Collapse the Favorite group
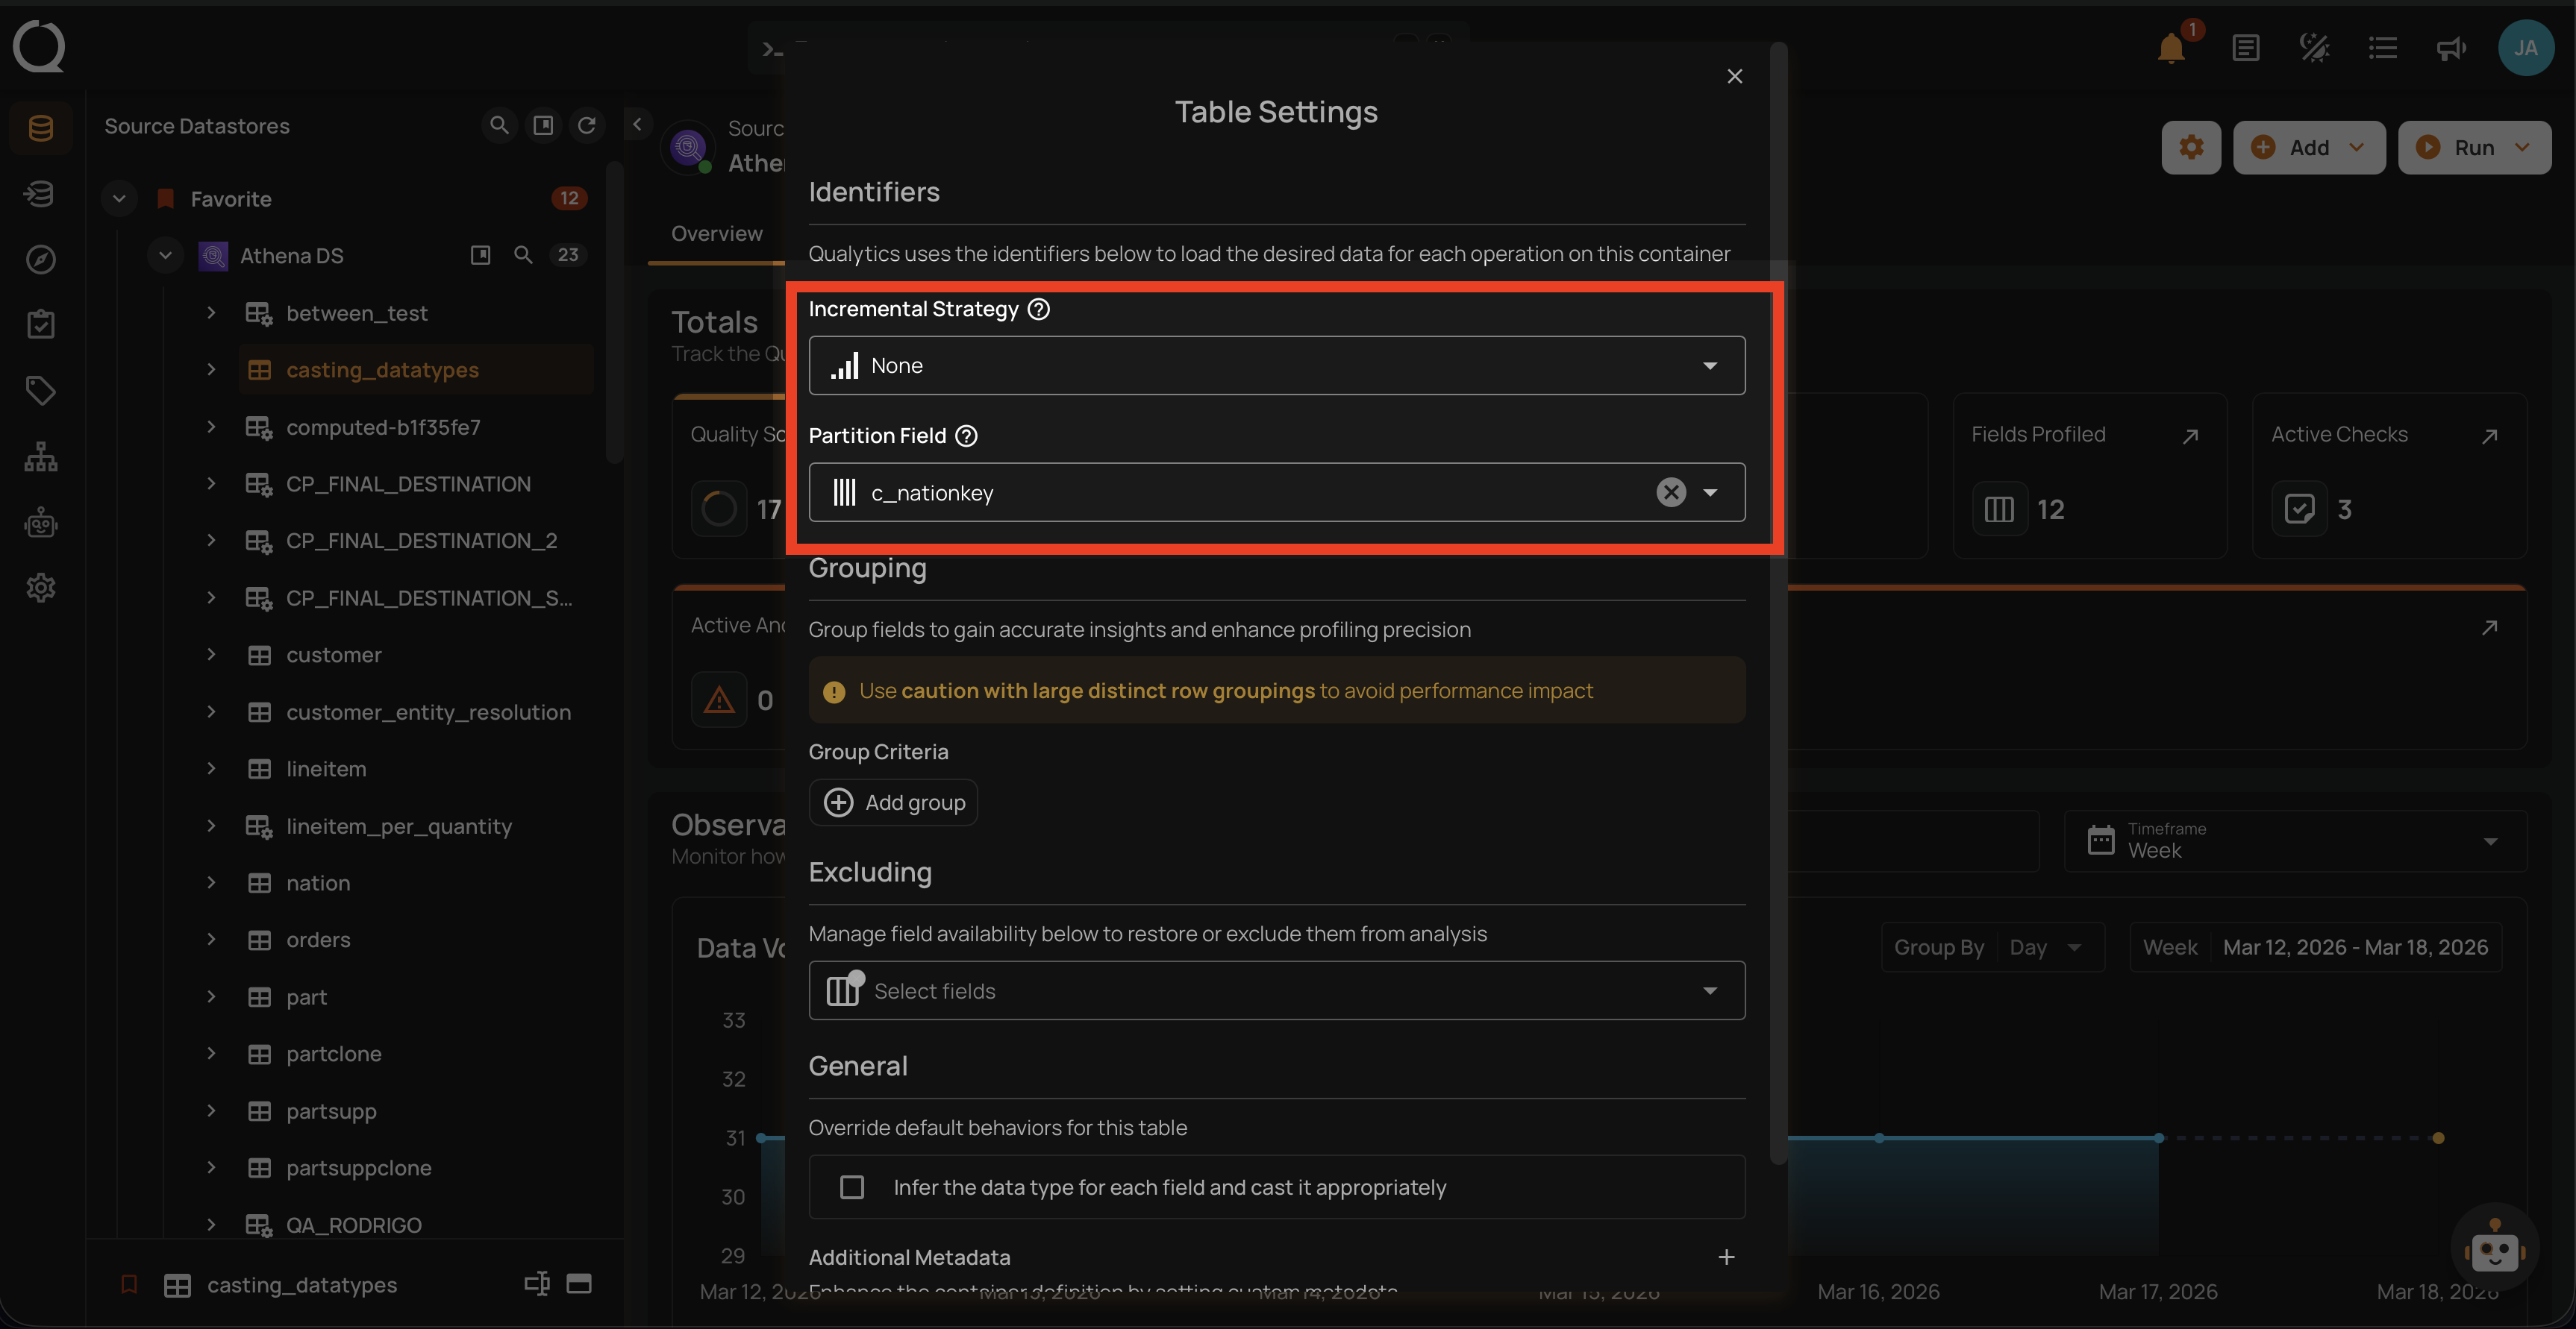Screen dimensions: 2576x1329 pos(119,199)
